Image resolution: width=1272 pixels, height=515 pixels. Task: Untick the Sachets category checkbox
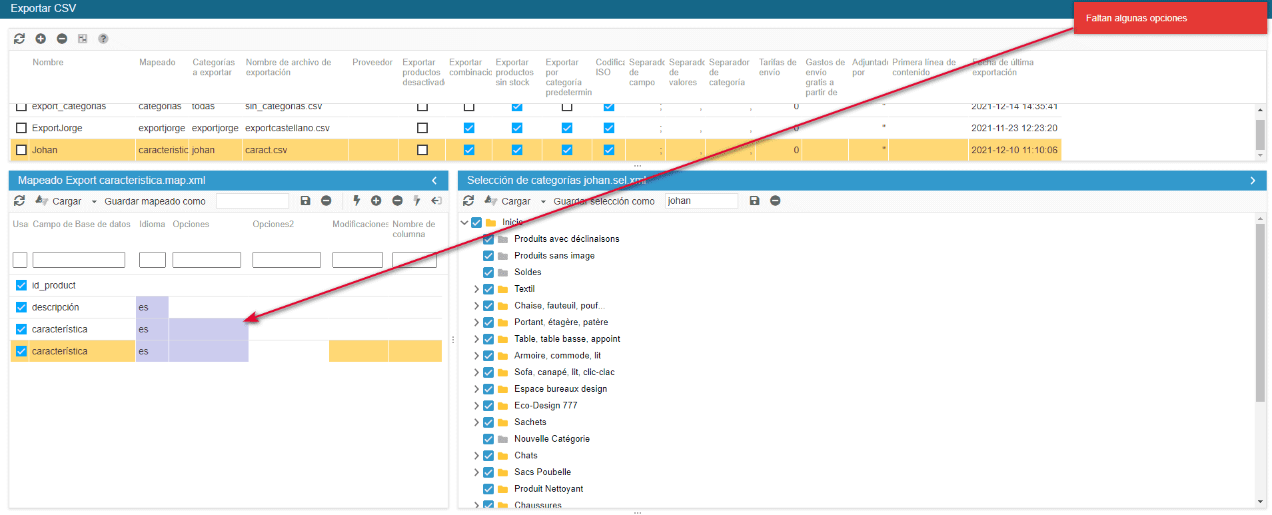tap(488, 422)
